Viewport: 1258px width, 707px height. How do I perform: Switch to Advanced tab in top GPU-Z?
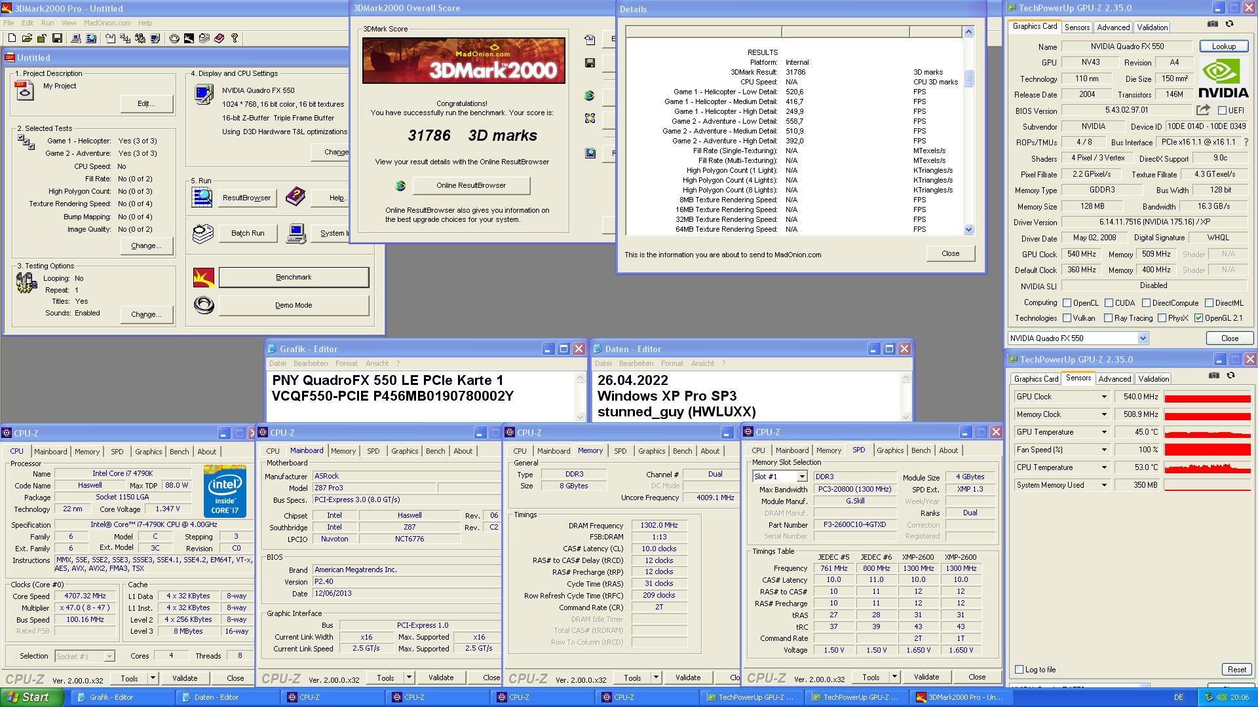pyautogui.click(x=1113, y=27)
